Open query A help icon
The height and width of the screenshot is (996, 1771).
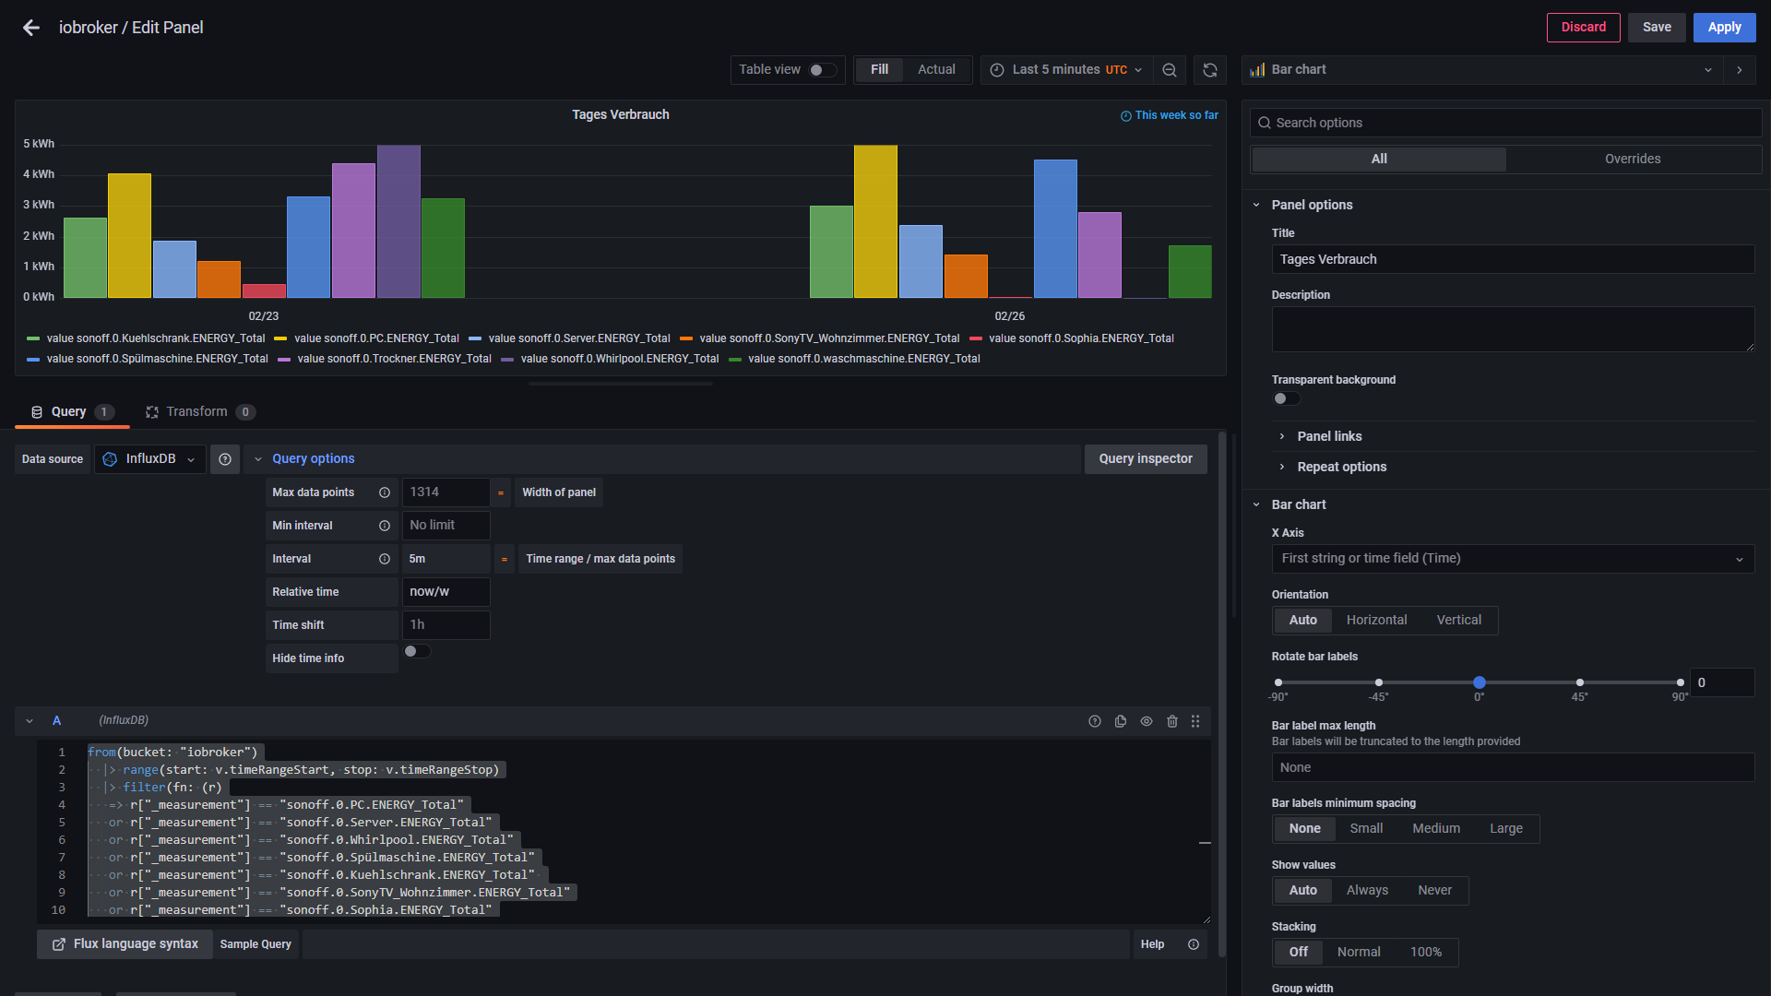[1095, 721]
